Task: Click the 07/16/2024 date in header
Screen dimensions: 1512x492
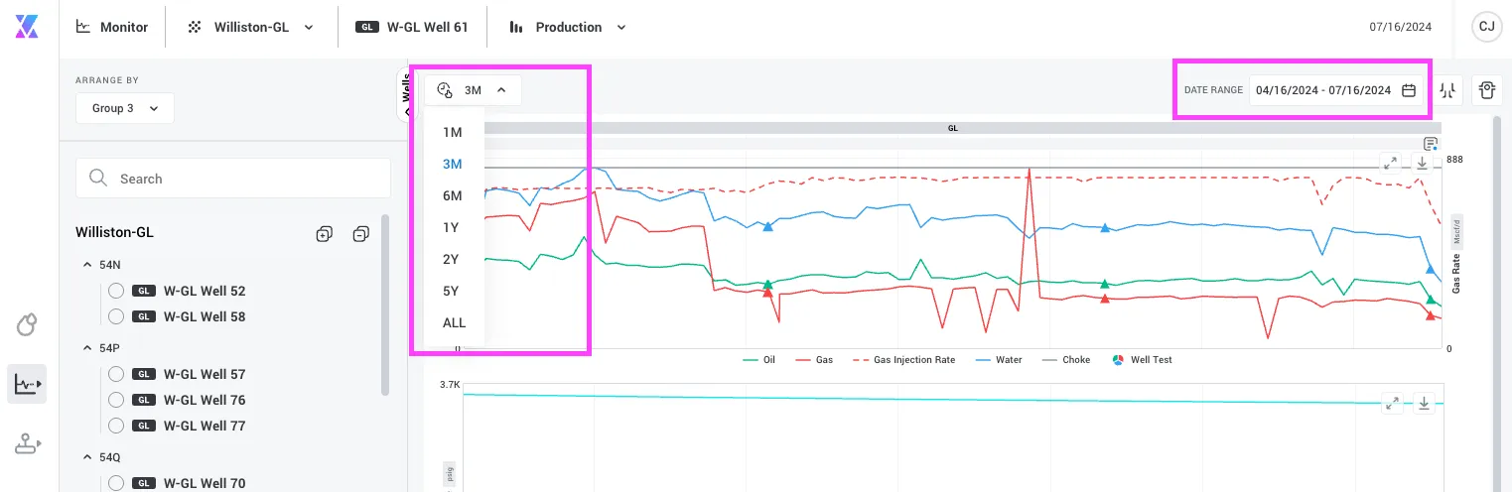Action: (x=1400, y=28)
